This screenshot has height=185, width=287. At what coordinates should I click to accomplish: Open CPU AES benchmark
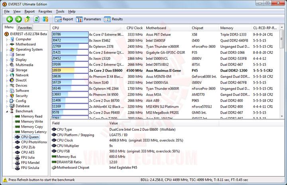(x=25, y=152)
